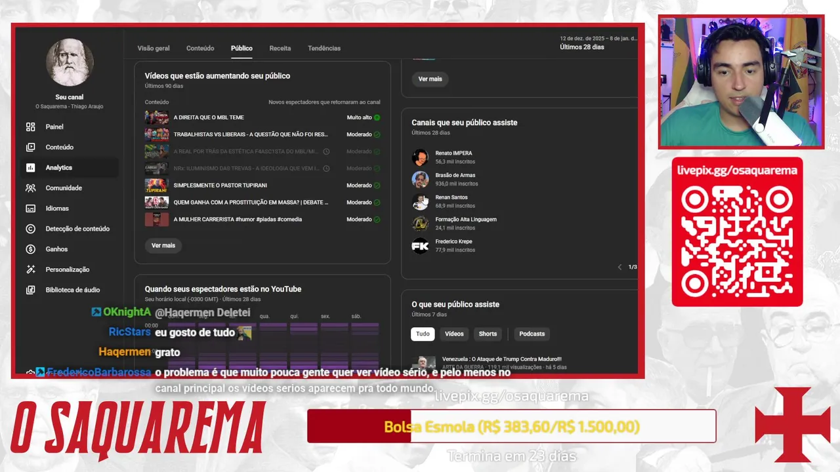Click Muito alto rating text
This screenshot has height=472, width=840.
[x=359, y=117]
